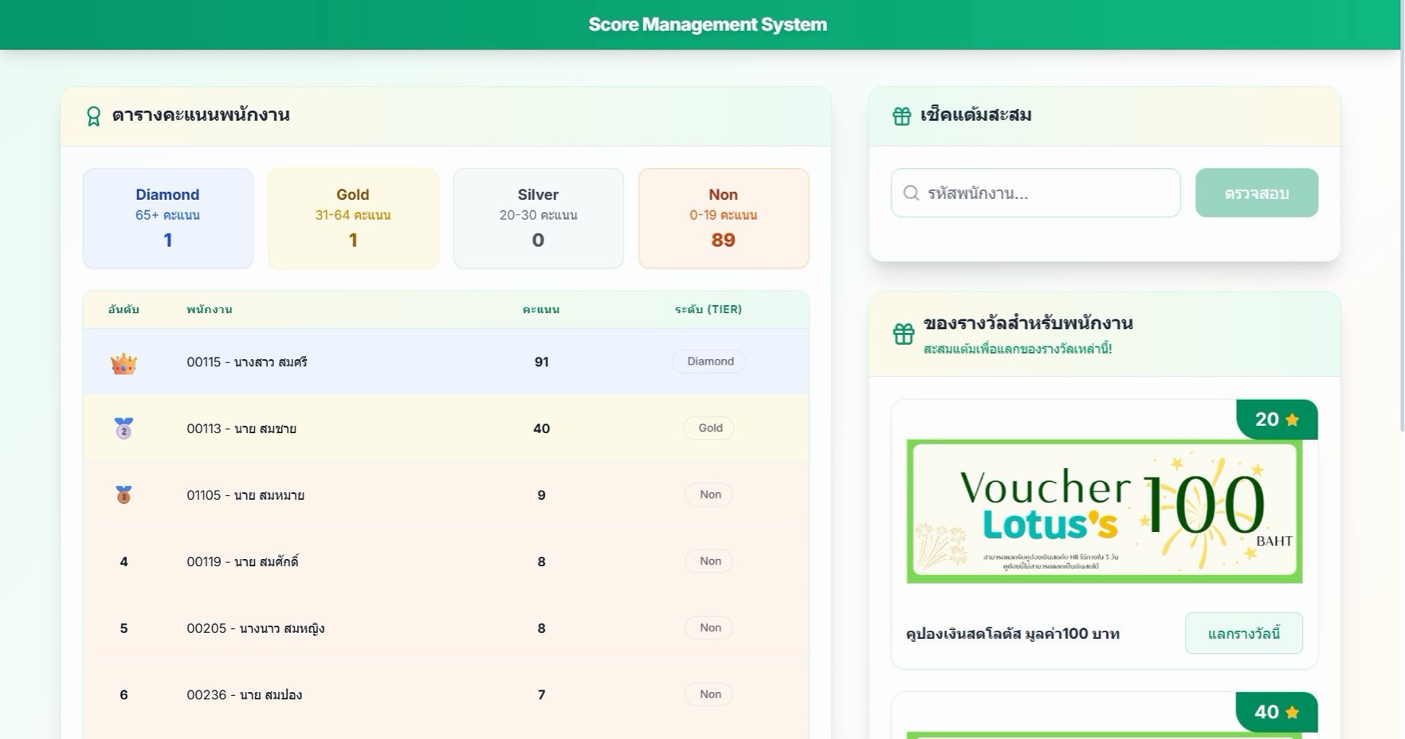Click the Non tier badge for 00119
Image resolution: width=1405 pixels, height=739 pixels.
coord(710,561)
